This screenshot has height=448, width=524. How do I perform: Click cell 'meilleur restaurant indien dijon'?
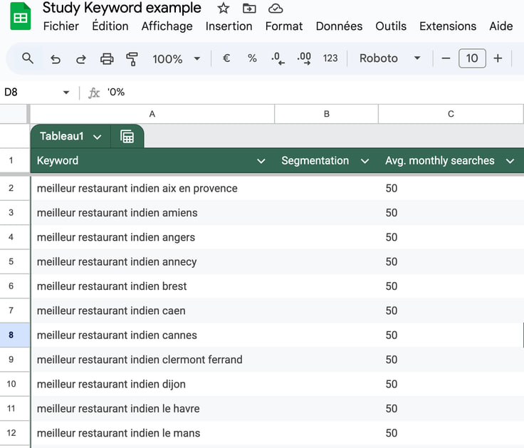[x=153, y=384]
